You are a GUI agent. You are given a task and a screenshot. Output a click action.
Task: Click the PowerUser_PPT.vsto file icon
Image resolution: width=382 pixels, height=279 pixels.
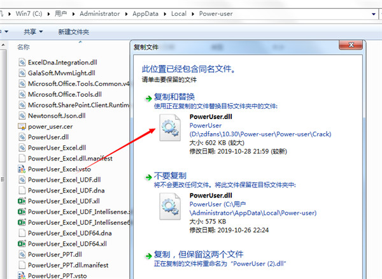pyautogui.click(x=22, y=276)
